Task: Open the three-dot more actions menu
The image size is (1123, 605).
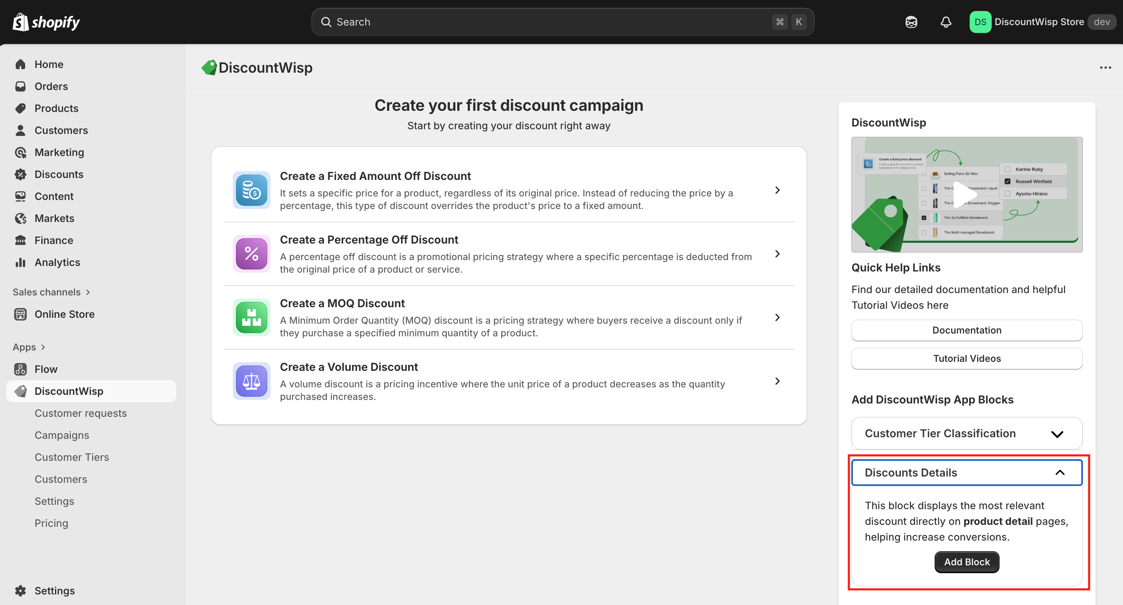Action: pos(1105,68)
